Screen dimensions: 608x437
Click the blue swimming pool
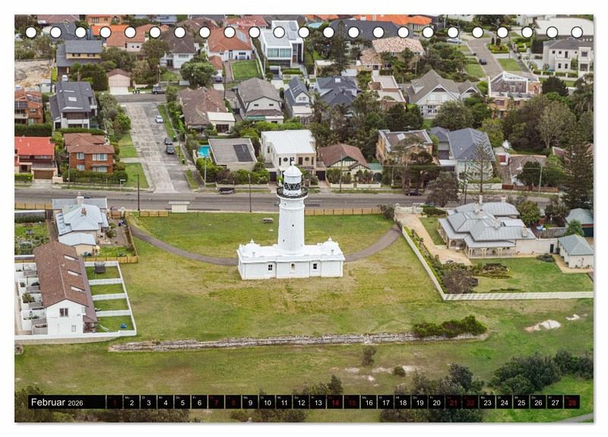coord(204,151)
